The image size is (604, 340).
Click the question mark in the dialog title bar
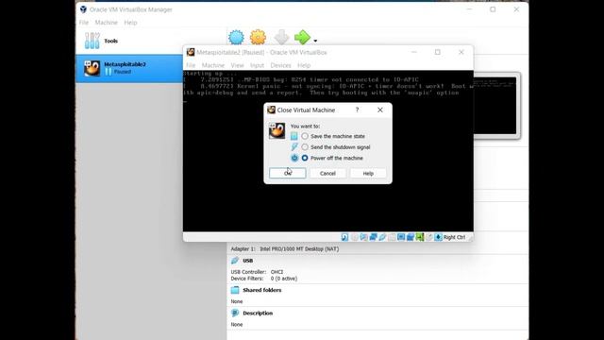357,110
